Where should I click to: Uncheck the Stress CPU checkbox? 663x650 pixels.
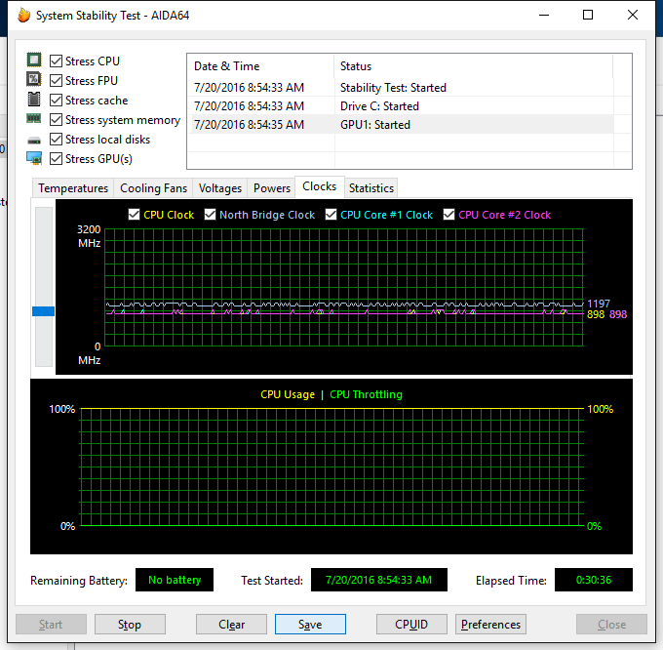[x=56, y=61]
